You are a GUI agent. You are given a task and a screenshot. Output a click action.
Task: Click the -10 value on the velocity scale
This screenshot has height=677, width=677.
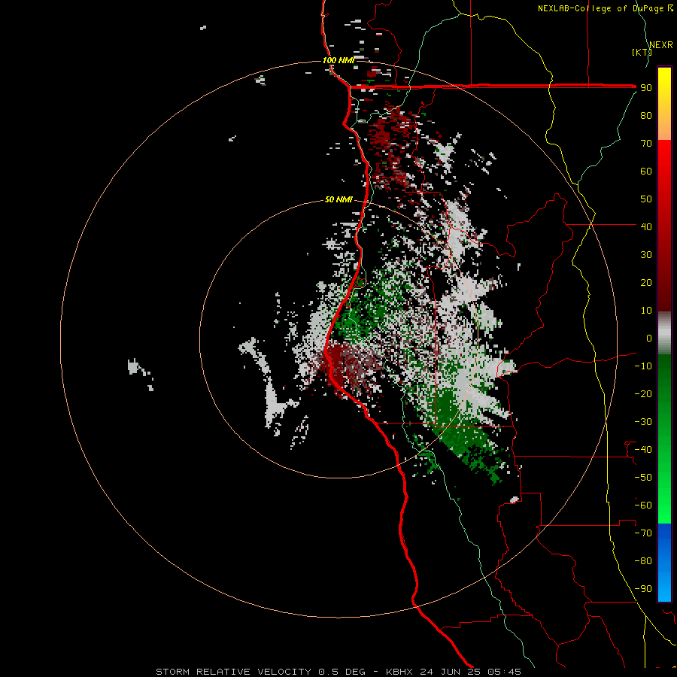[643, 366]
